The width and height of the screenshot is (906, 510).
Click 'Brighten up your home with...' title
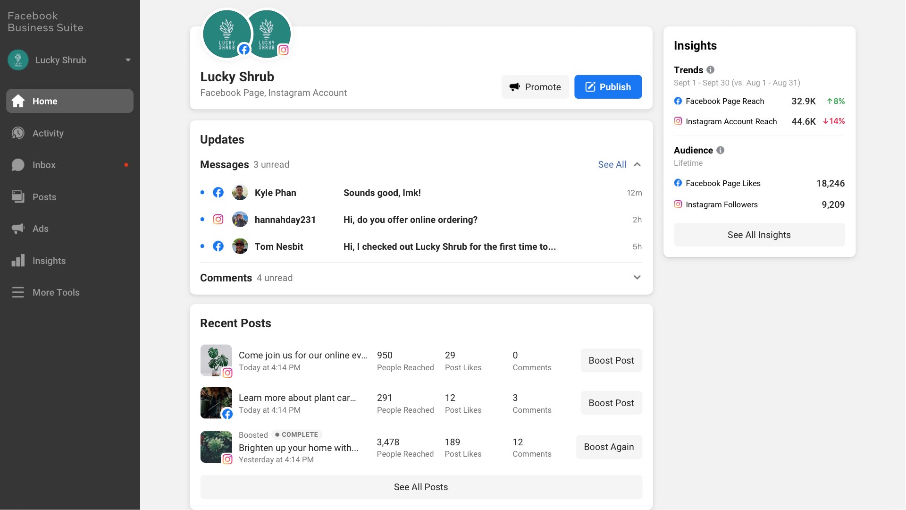(x=299, y=448)
